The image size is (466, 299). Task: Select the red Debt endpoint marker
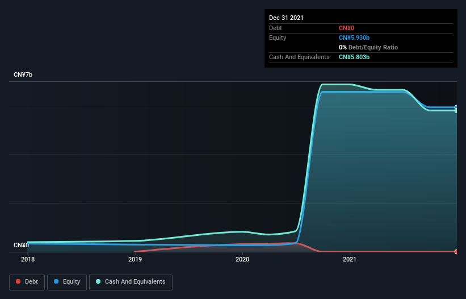tap(456, 252)
